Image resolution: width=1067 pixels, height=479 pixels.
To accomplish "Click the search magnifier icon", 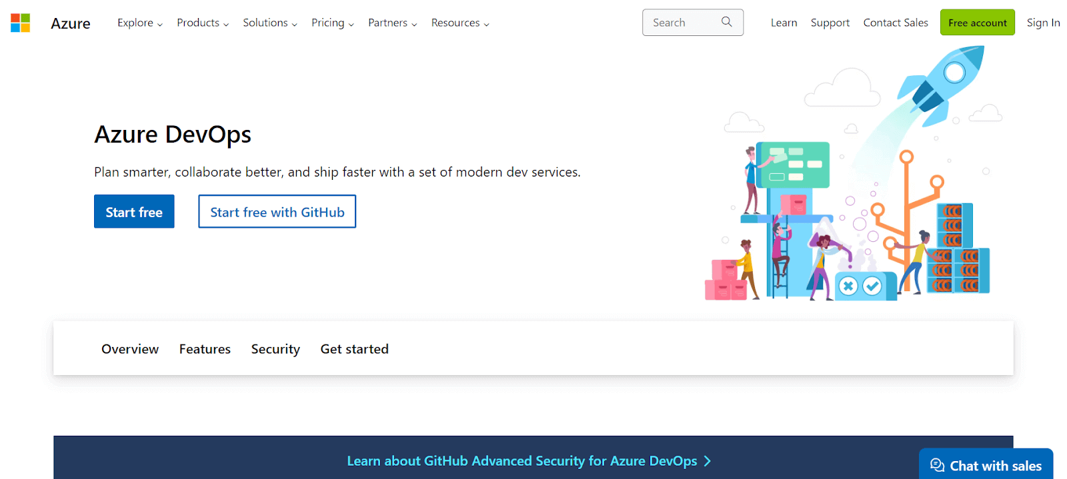I will 726,22.
